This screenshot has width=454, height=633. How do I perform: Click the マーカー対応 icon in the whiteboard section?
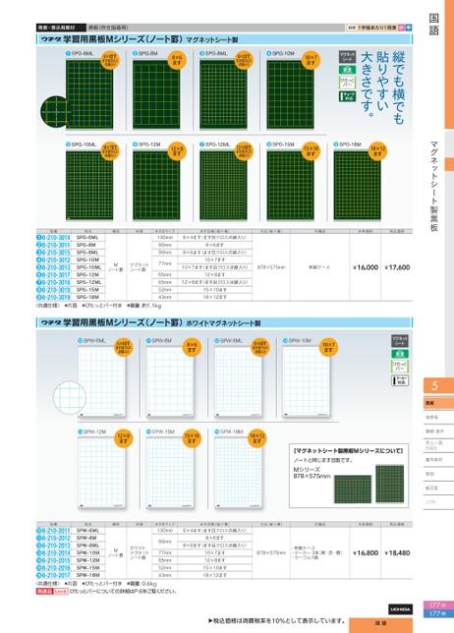pos(400,380)
